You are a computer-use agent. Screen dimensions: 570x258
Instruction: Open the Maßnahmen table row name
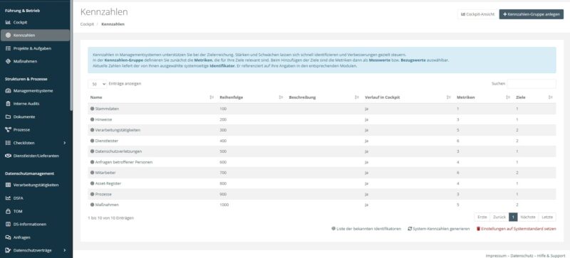[x=107, y=205]
